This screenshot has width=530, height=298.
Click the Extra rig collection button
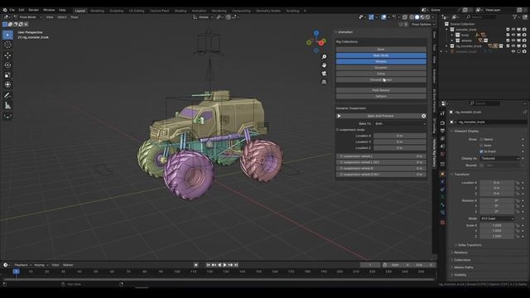click(x=381, y=74)
